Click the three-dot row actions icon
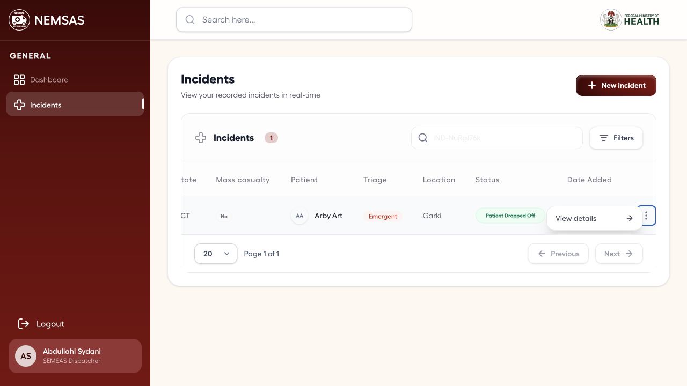The height and width of the screenshot is (386, 687). (646, 216)
